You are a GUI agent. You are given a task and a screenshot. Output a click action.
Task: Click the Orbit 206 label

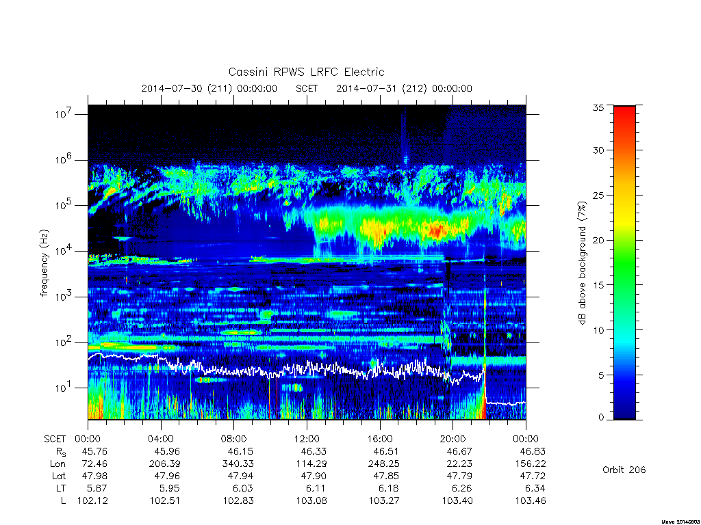(624, 470)
